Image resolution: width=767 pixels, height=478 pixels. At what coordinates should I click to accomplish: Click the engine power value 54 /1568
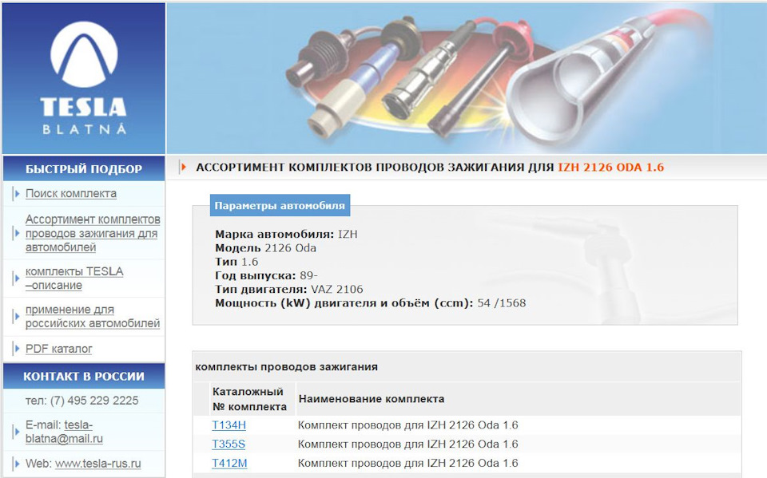(502, 303)
